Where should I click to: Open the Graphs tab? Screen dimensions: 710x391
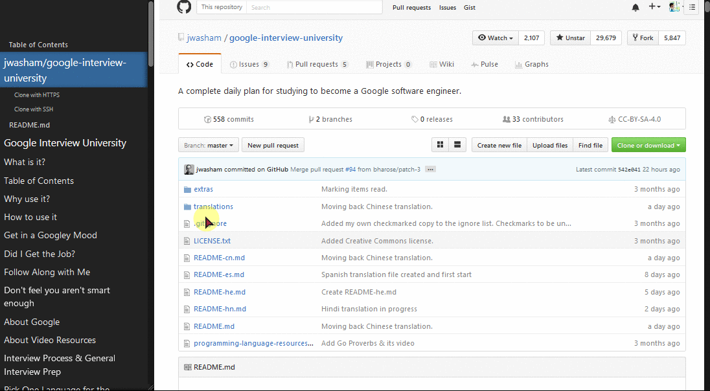(x=532, y=64)
